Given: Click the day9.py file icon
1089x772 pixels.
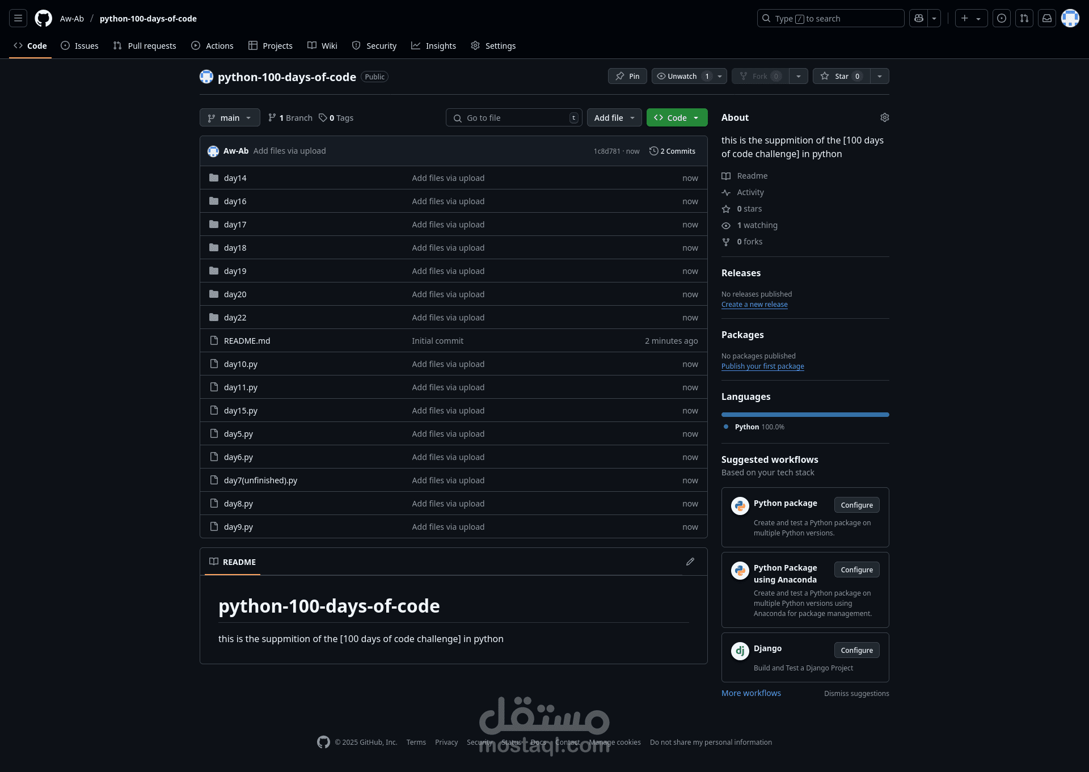Looking at the screenshot, I should (x=214, y=526).
